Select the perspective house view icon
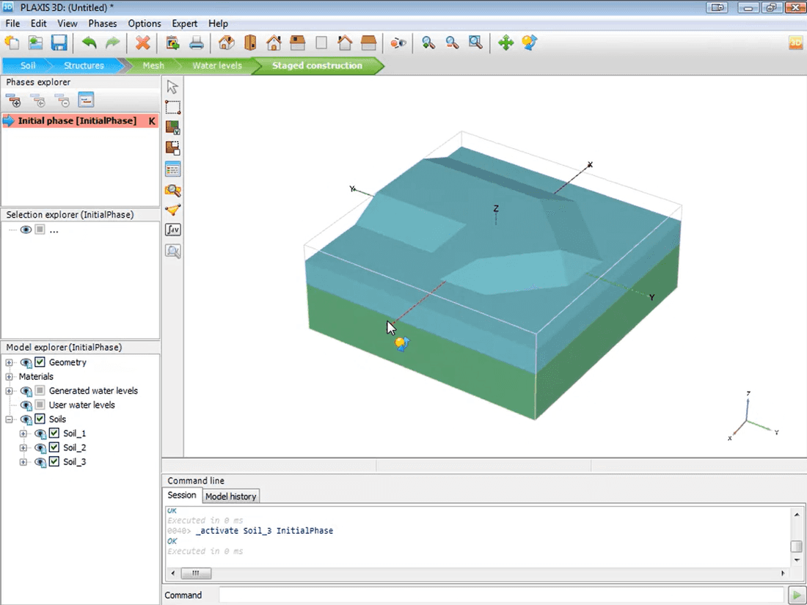Image resolution: width=807 pixels, height=605 pixels. point(227,43)
